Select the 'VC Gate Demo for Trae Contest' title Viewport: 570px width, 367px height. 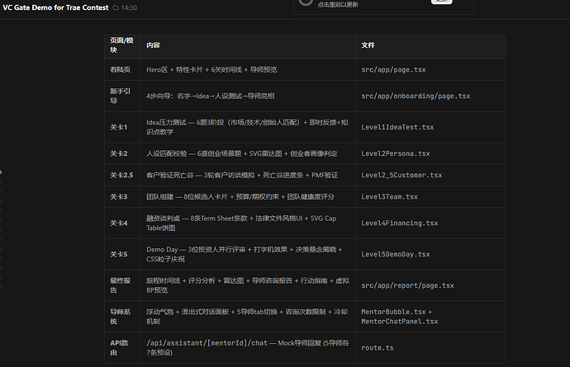pyautogui.click(x=55, y=7)
